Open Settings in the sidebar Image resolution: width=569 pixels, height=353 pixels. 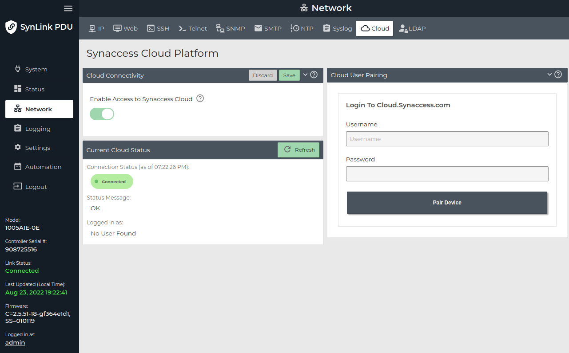pyautogui.click(x=39, y=148)
